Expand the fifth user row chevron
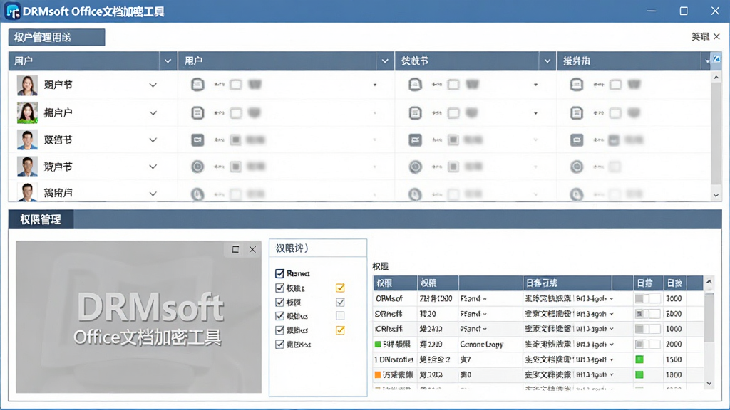The height and width of the screenshot is (410, 730). (153, 194)
